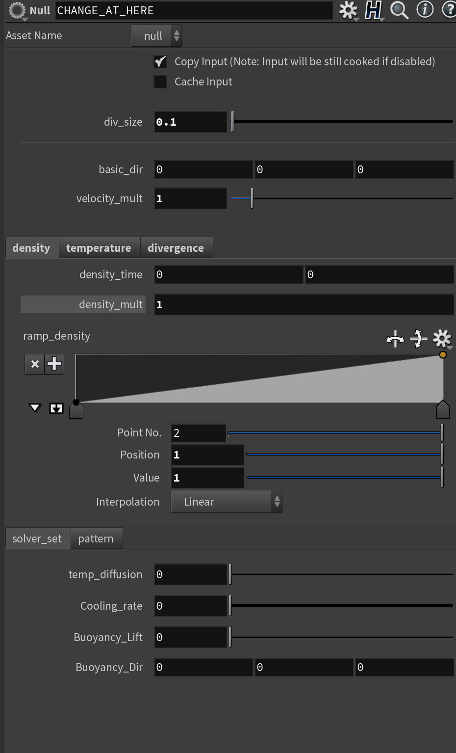Image resolution: width=456 pixels, height=753 pixels.
Task: Add a new ramp point
Action: 54,364
